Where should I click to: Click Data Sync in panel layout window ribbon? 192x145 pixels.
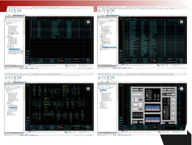pos(111,78)
